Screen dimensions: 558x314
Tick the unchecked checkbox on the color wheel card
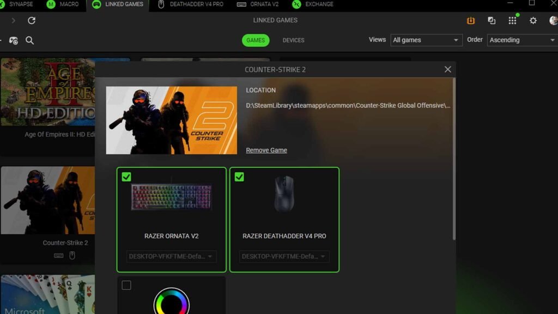[x=126, y=285]
